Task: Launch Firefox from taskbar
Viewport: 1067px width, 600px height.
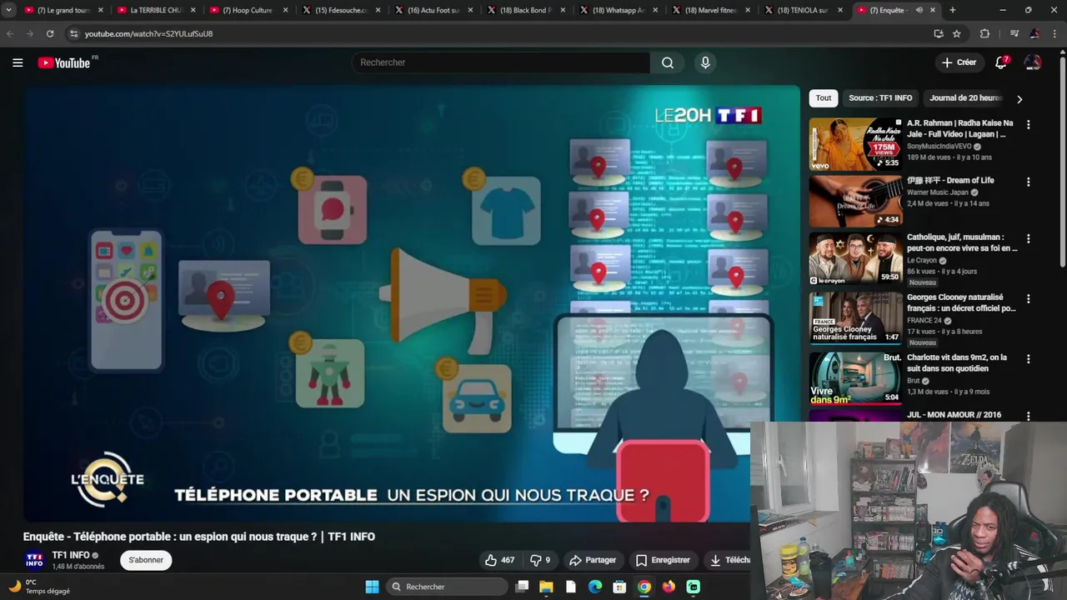Action: [x=669, y=587]
